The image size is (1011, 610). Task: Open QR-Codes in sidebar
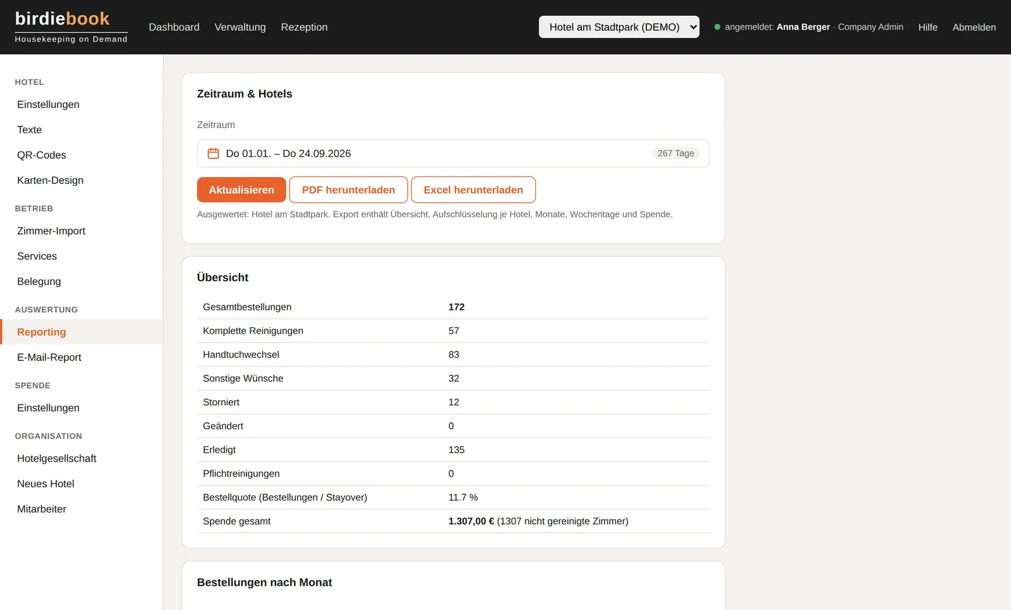pos(82,155)
